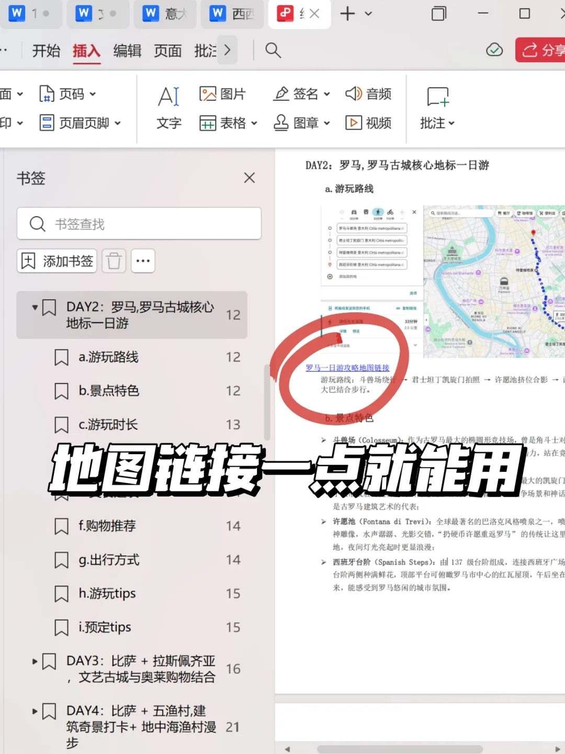
Task: Expand the DAY4 五渔村 bookmark entry
Action: click(x=35, y=711)
